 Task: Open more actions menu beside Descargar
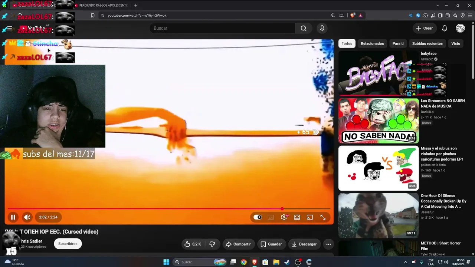(328, 244)
